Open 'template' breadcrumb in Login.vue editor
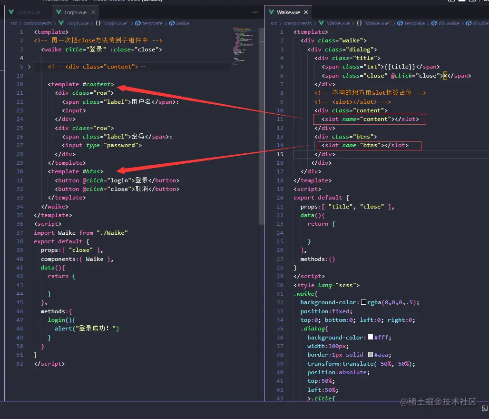Screen dimensions: 489x419 tap(149, 23)
